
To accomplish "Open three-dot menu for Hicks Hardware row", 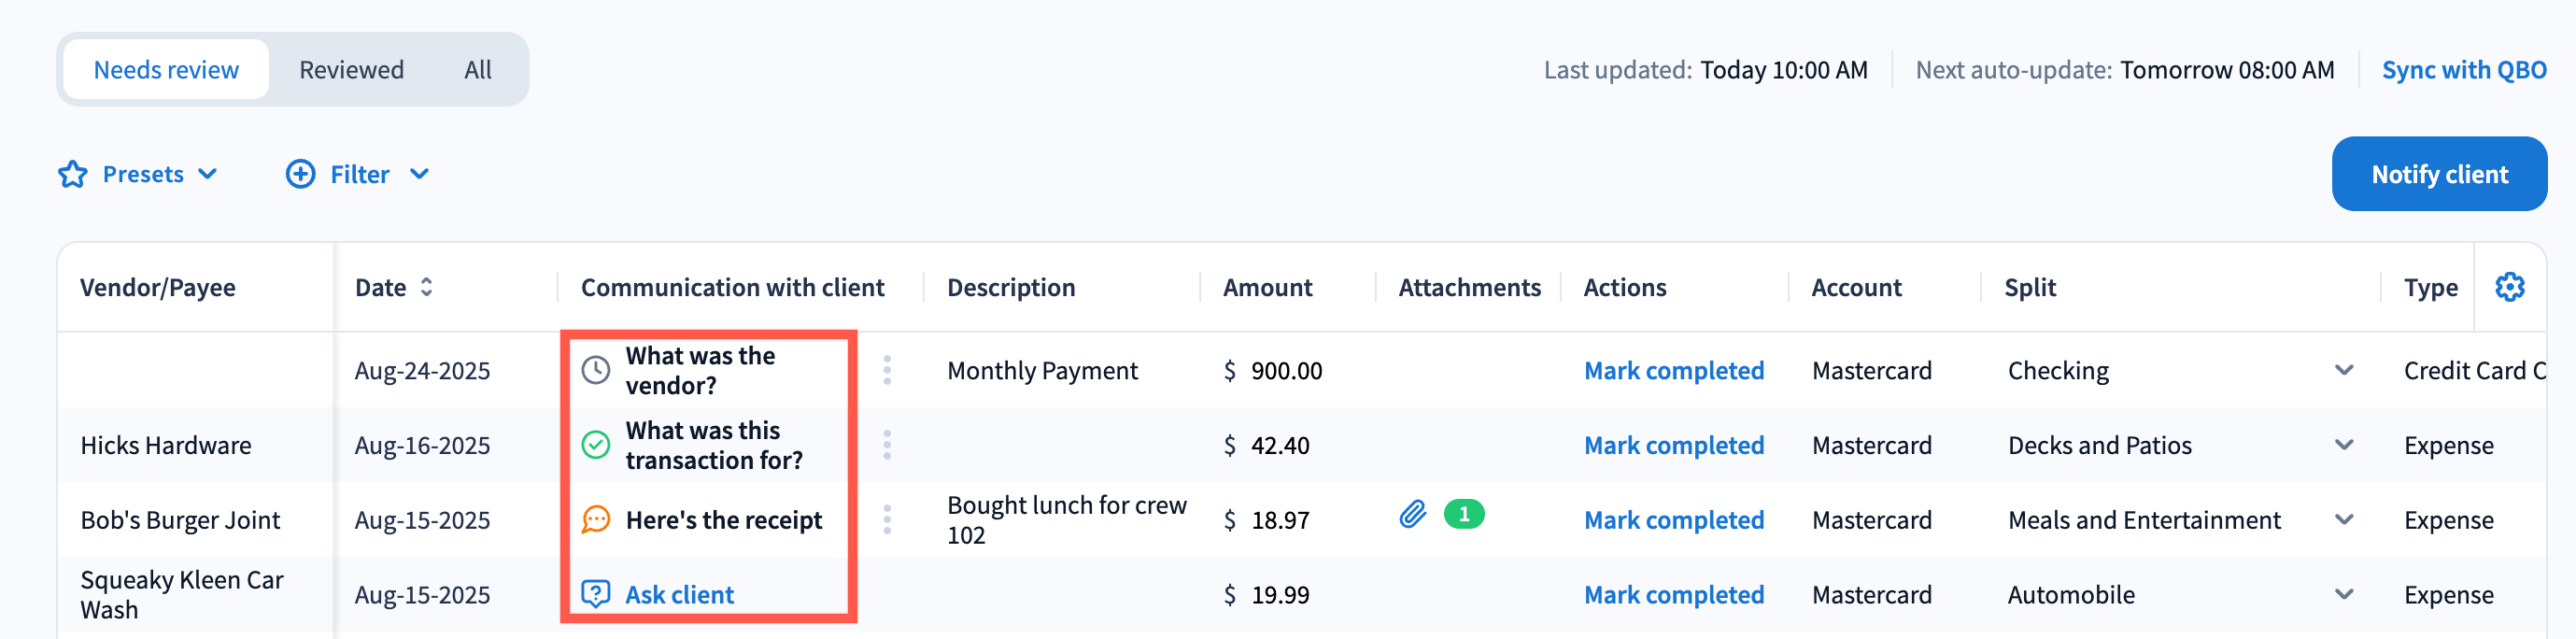I will [x=887, y=445].
